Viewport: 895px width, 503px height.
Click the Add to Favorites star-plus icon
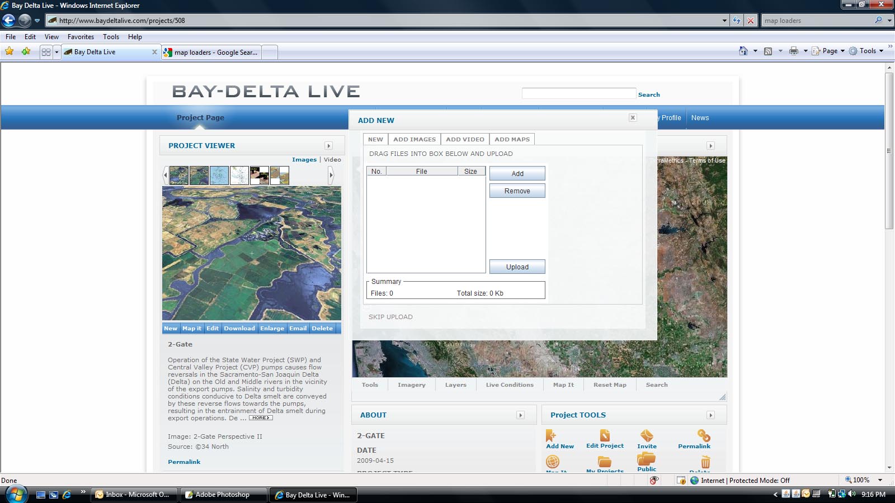pos(26,51)
